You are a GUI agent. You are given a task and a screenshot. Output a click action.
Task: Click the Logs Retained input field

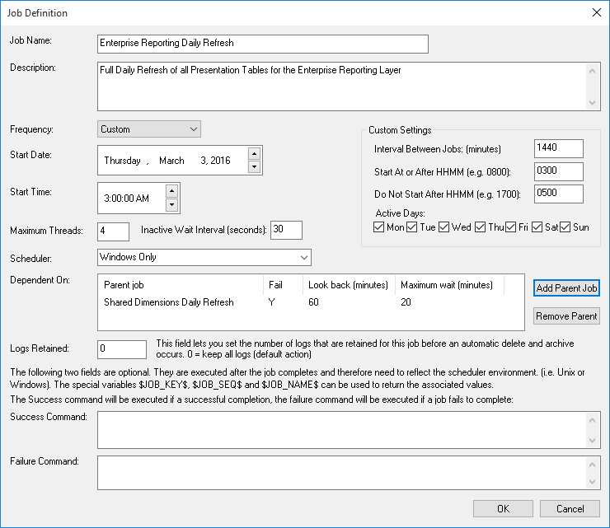tap(122, 348)
